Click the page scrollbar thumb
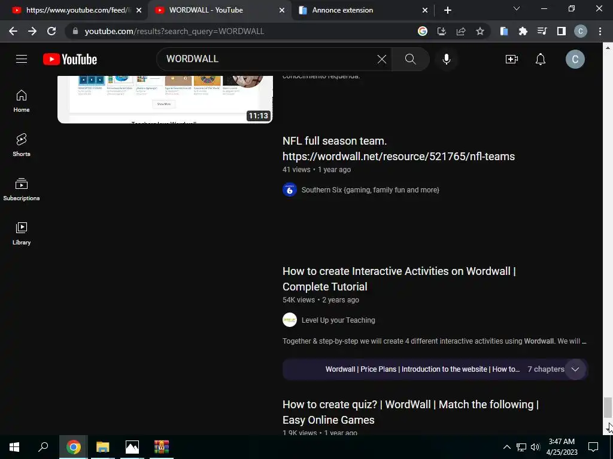 (x=607, y=408)
